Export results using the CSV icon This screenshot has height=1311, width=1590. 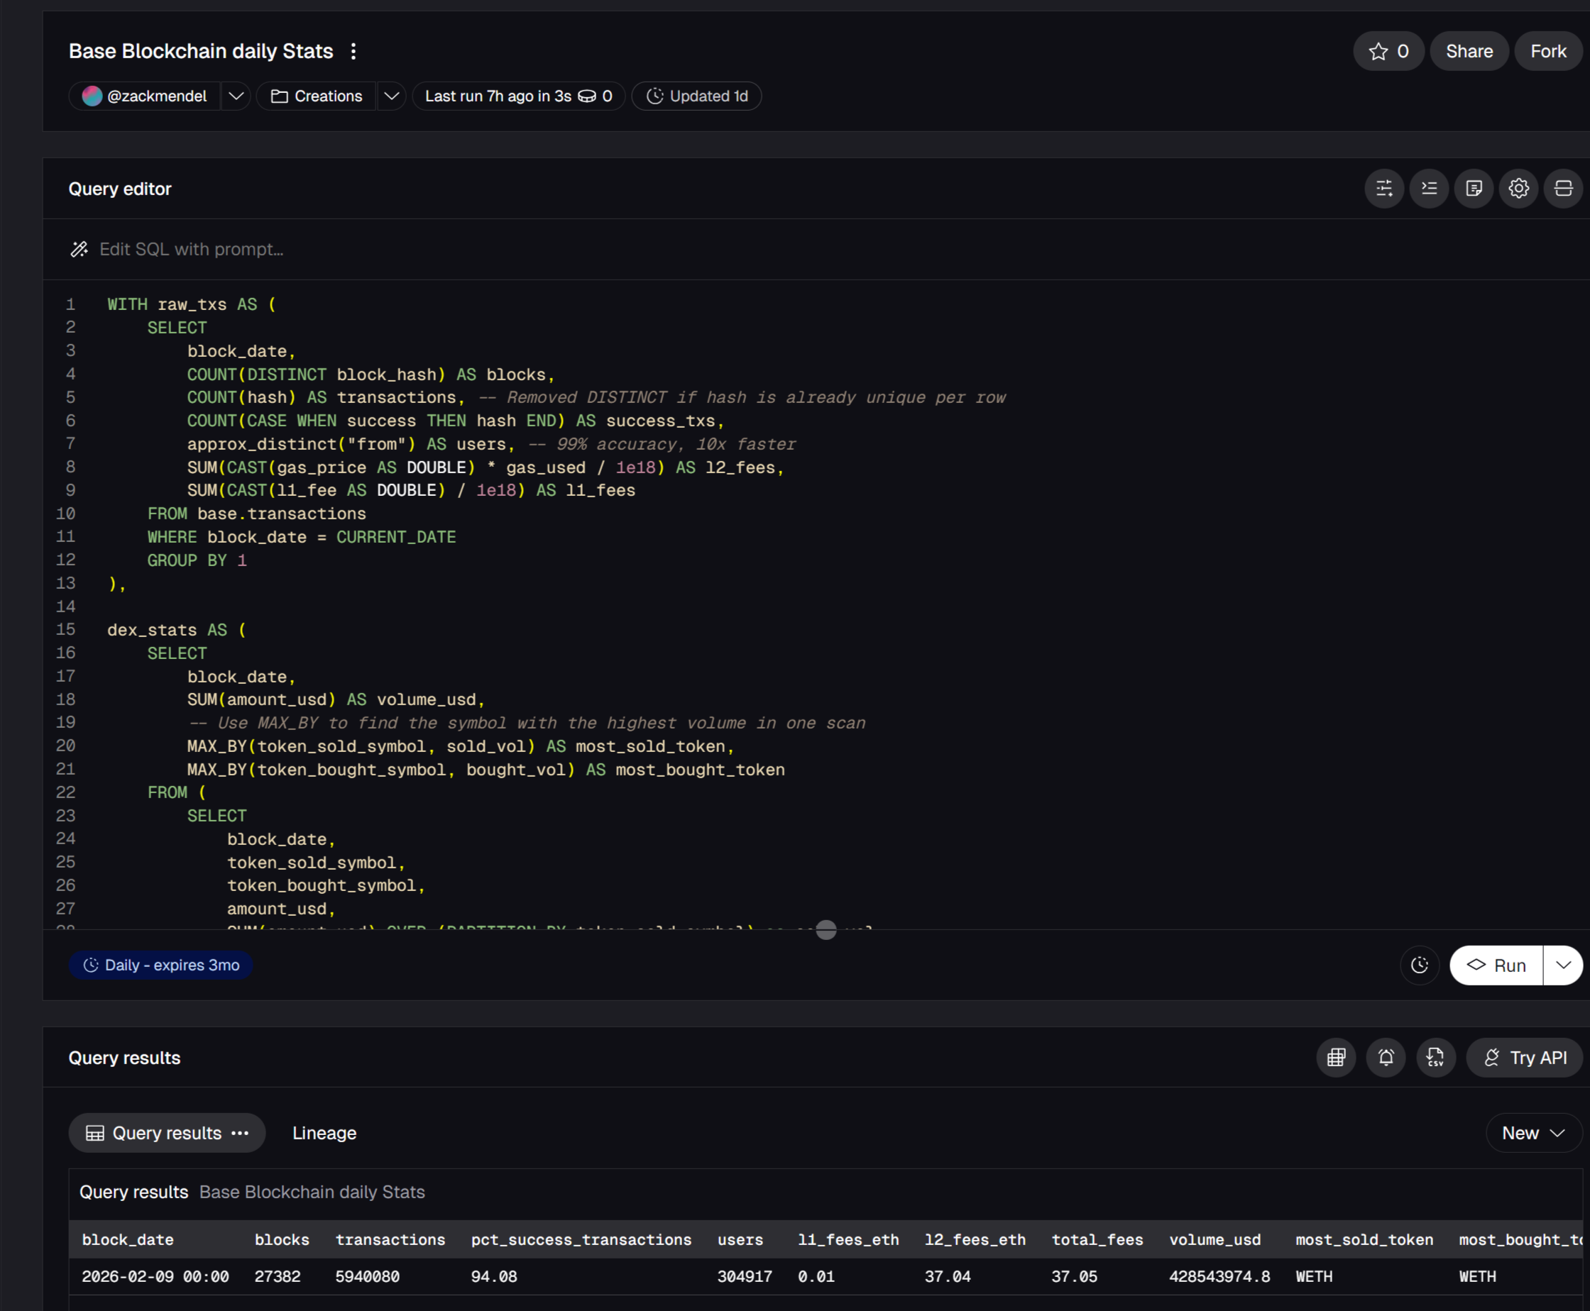[1435, 1057]
